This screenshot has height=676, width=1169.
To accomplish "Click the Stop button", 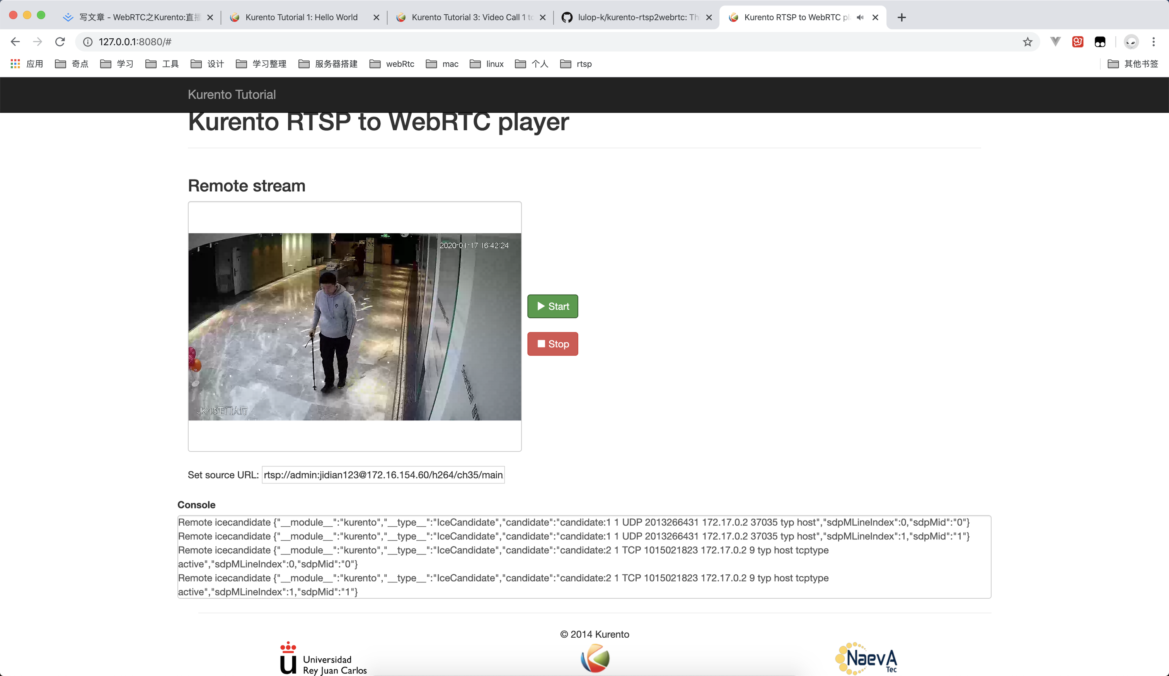I will tap(552, 344).
